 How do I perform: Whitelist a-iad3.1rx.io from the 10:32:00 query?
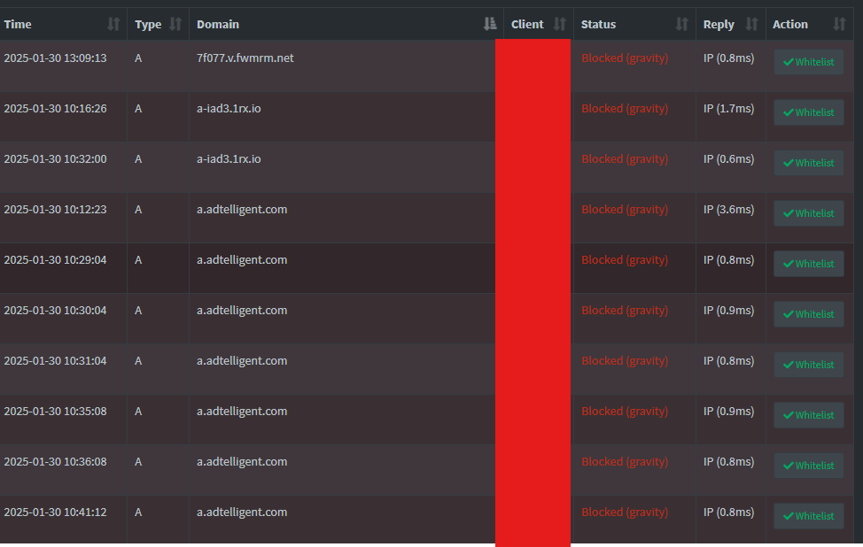tap(809, 163)
